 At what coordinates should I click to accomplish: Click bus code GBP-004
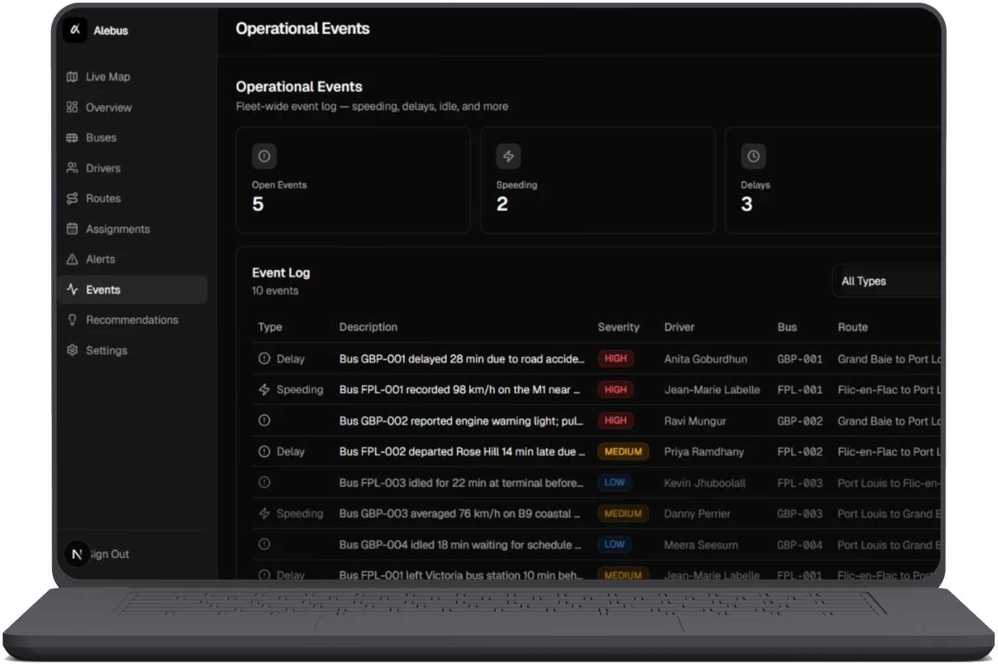tap(800, 545)
